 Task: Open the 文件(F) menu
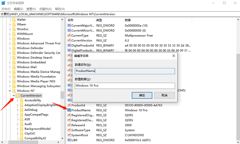click(6, 9)
